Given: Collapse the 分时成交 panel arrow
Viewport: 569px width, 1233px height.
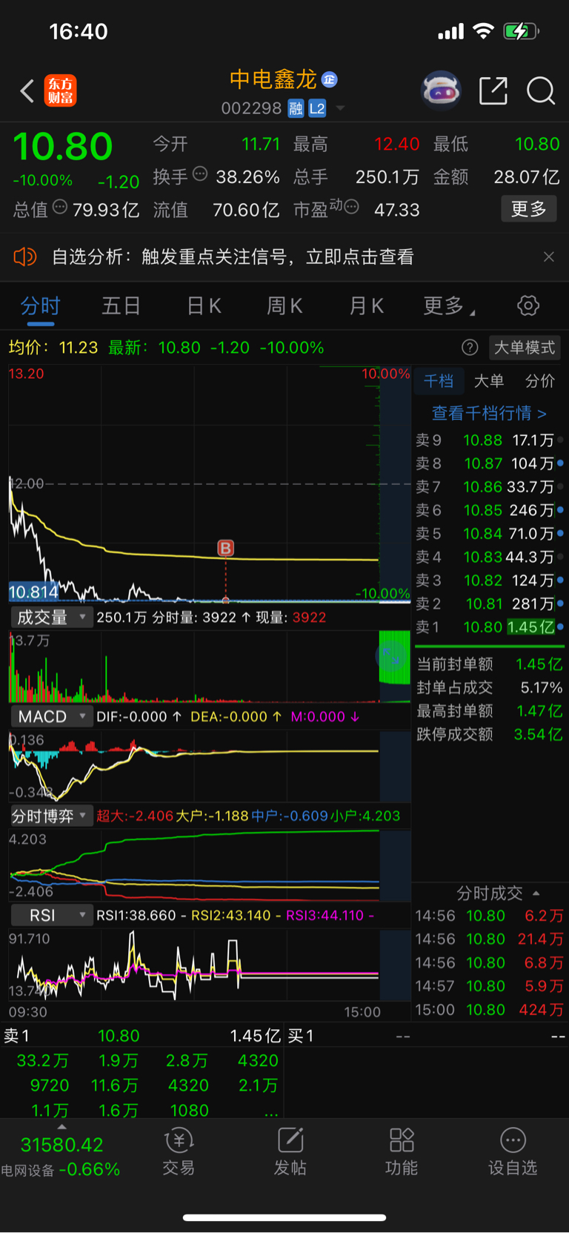Looking at the screenshot, I should coord(536,893).
